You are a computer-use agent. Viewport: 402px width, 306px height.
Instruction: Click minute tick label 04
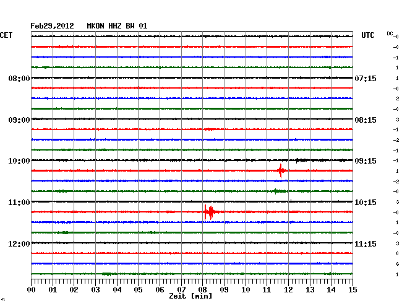point(117,290)
